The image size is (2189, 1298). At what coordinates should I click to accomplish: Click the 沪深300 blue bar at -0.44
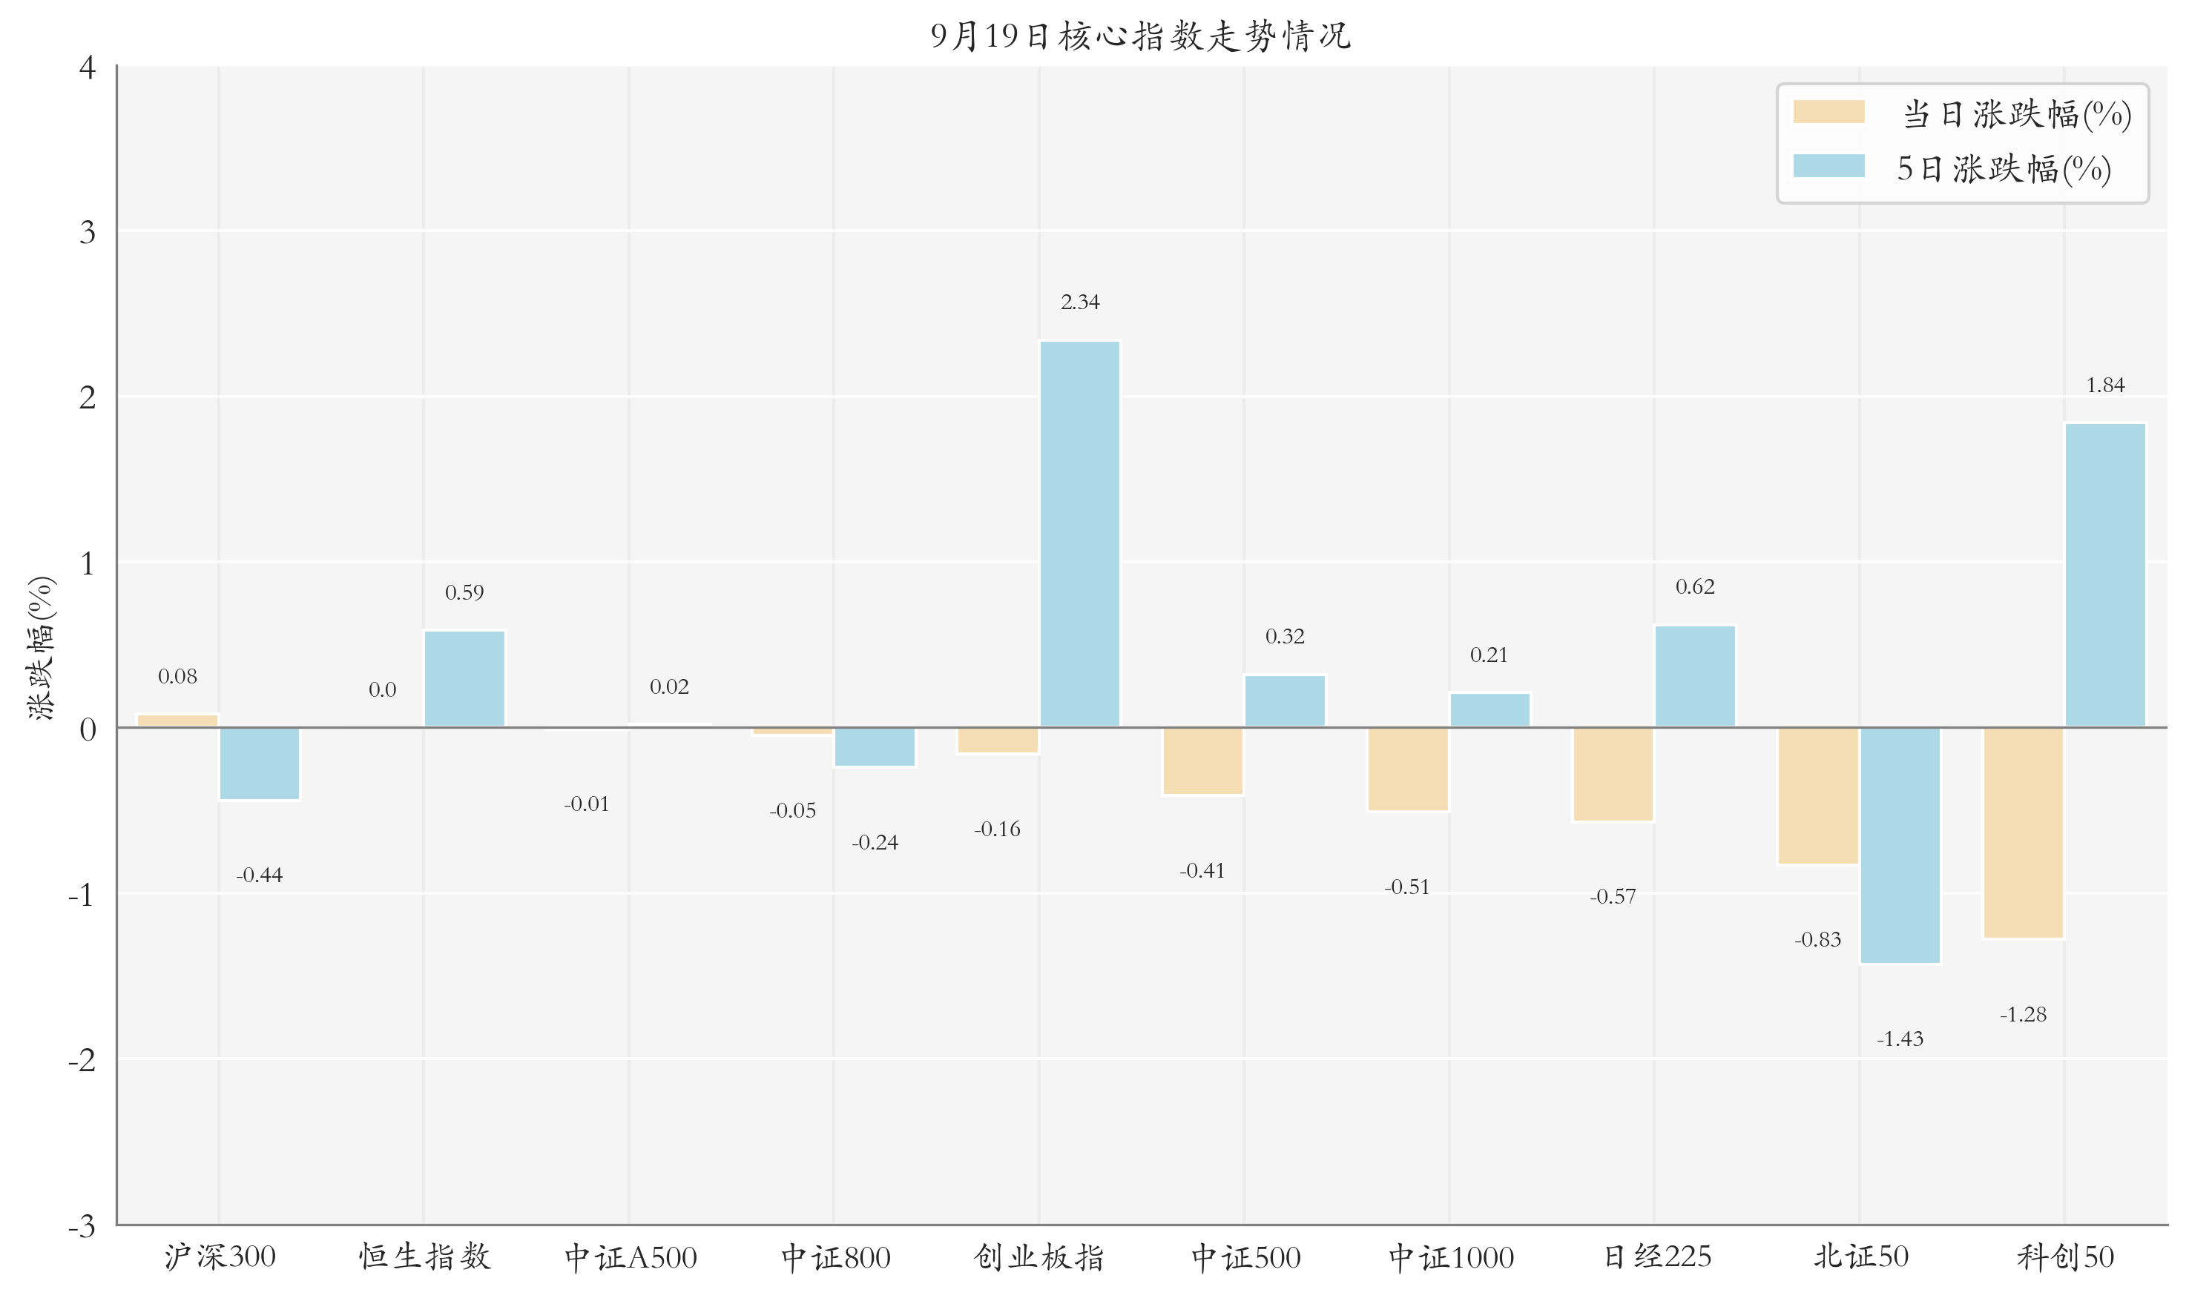(x=259, y=764)
